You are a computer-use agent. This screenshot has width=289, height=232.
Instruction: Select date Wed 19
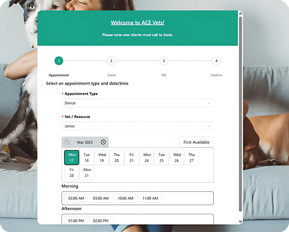click(102, 158)
